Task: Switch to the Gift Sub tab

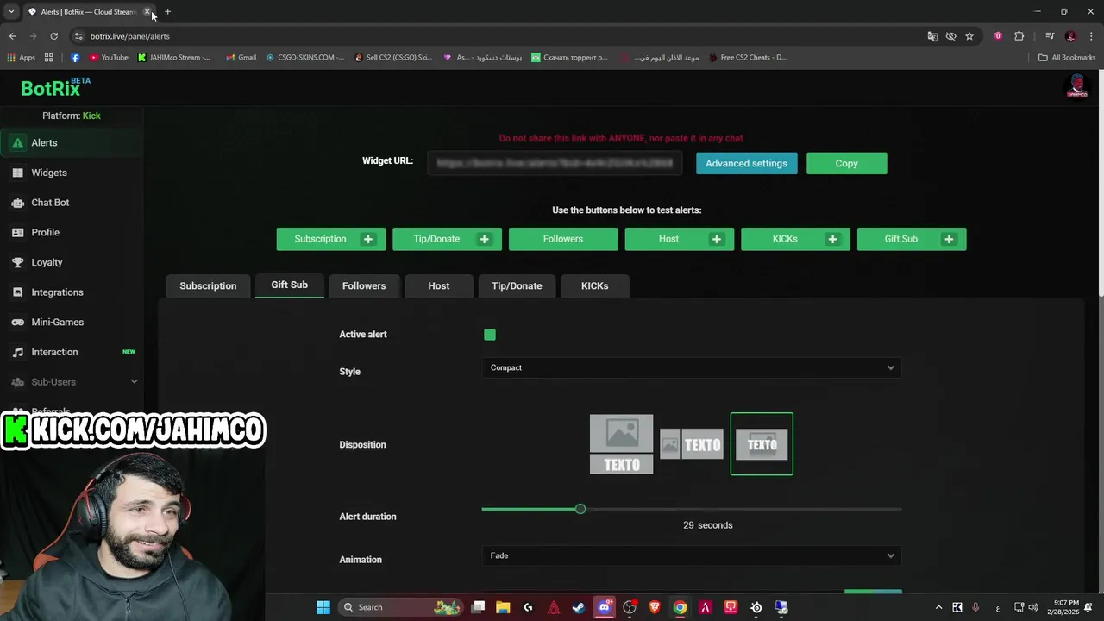Action: 289,285
